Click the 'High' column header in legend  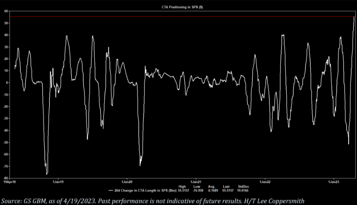pos(182,187)
